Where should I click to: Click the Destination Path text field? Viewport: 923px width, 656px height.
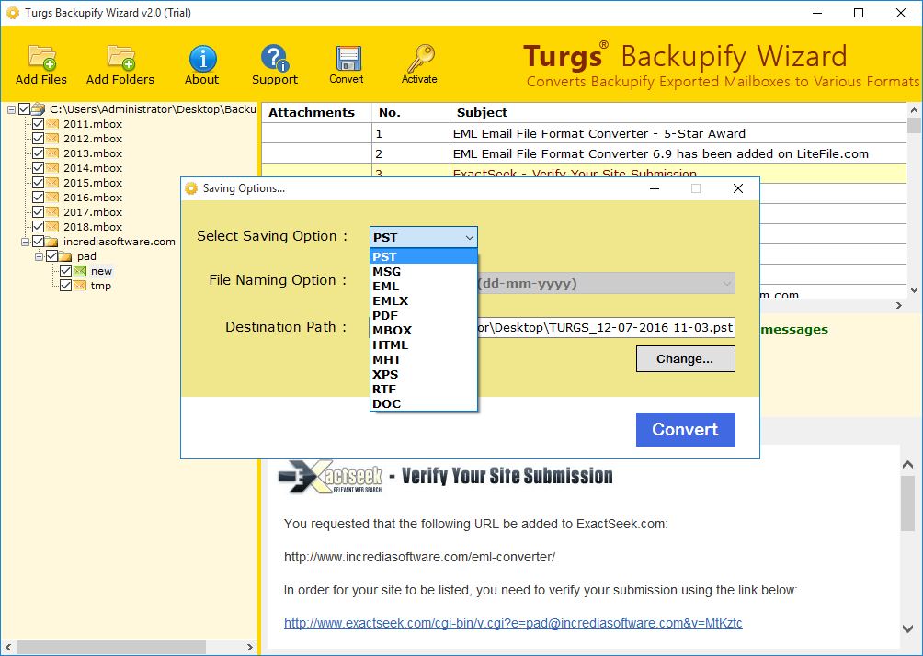click(607, 328)
